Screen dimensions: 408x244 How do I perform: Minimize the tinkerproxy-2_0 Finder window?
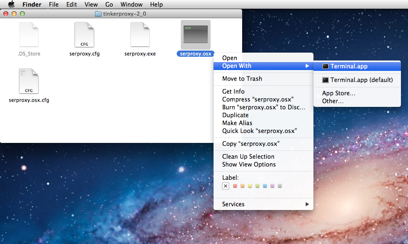tap(14, 14)
